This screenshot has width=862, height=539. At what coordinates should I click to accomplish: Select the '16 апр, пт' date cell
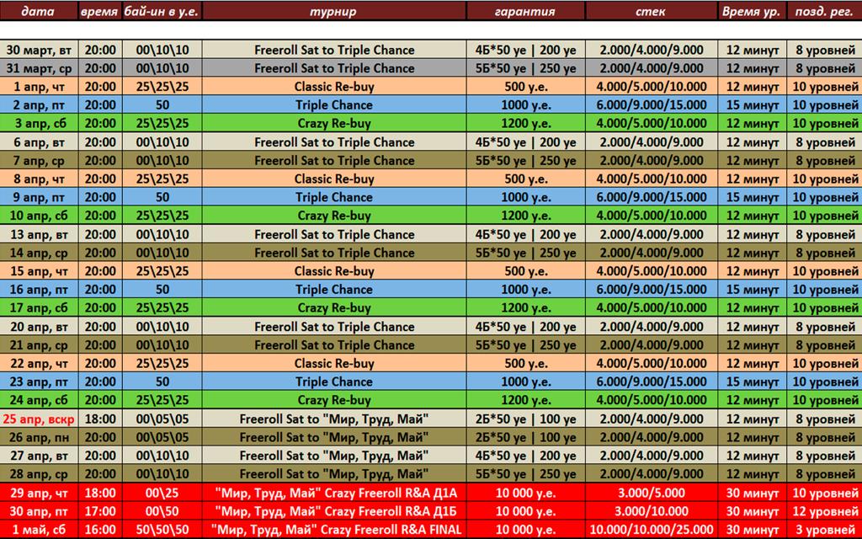[x=39, y=290]
